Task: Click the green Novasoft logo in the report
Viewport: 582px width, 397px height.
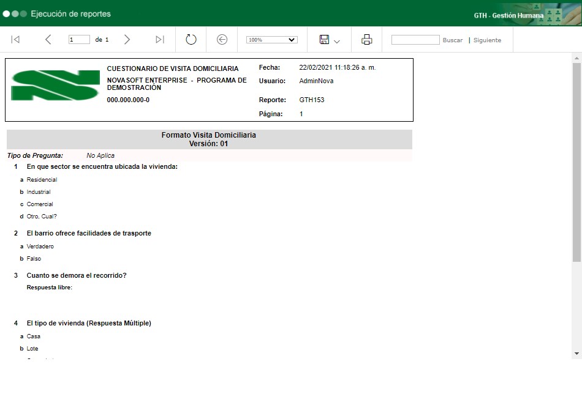Action: 55,85
